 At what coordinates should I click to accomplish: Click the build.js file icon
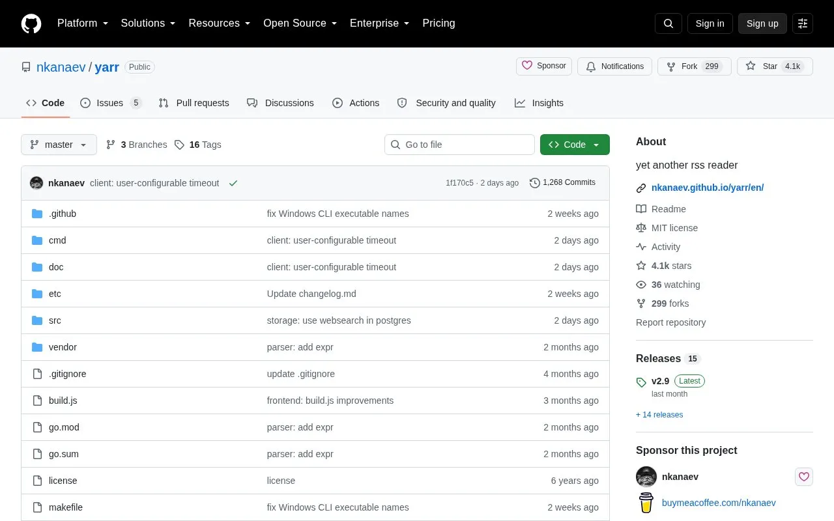point(37,401)
